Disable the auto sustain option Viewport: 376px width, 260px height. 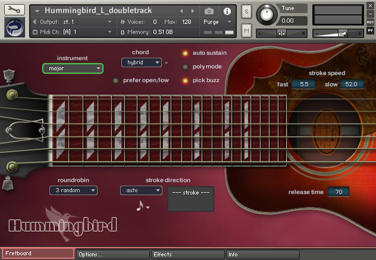coord(185,53)
